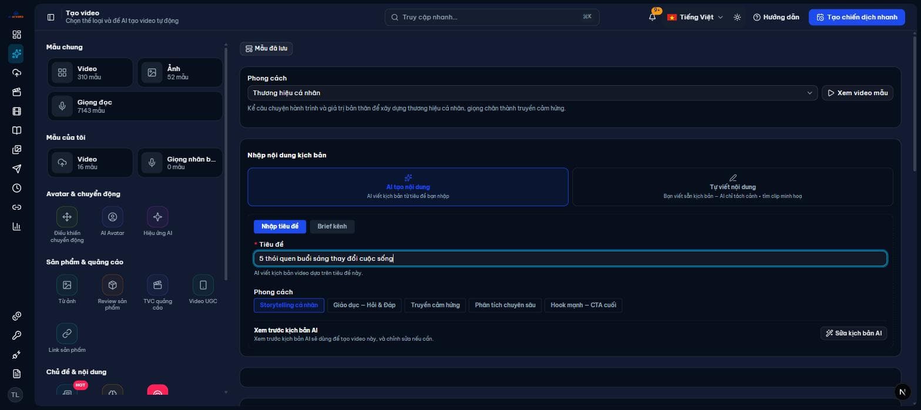Image resolution: width=921 pixels, height=410 pixels.
Task: Open the Mẫu đã lưu saved templates
Action: (x=266, y=48)
